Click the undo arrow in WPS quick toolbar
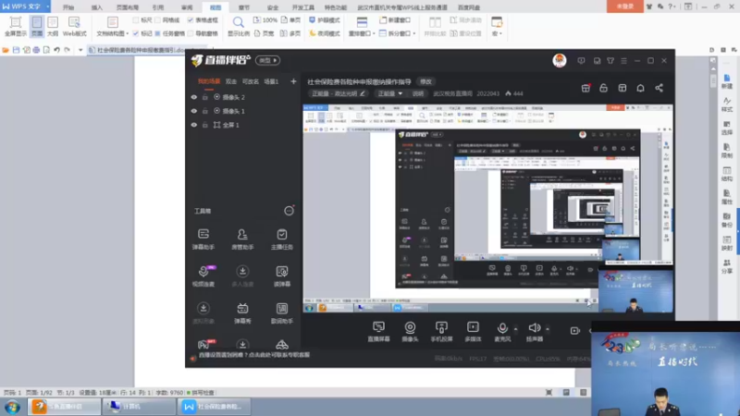 (56, 50)
